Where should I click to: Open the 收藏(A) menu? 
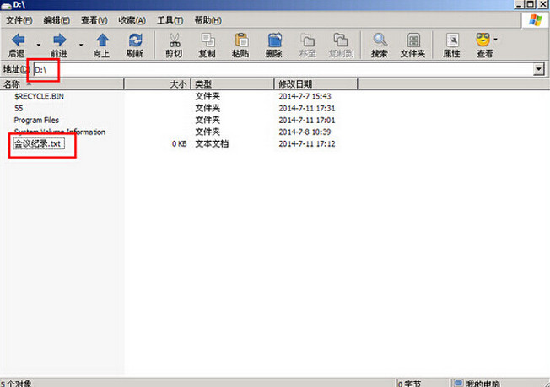[x=132, y=20]
